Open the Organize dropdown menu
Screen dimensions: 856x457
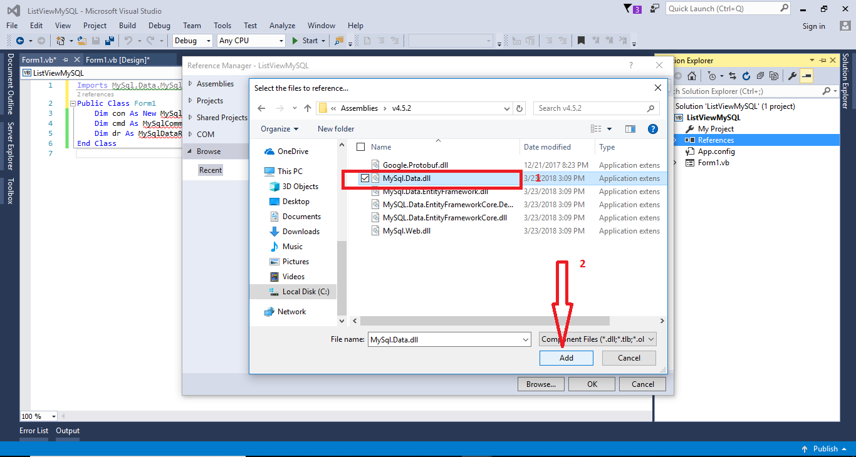coord(280,129)
